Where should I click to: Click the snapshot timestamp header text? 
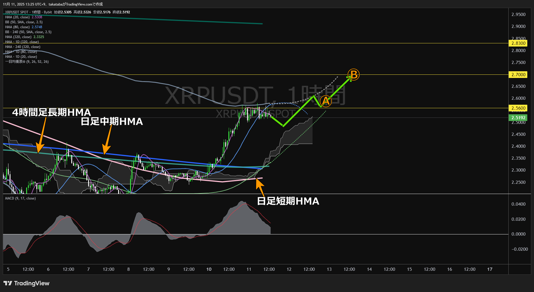(x=53, y=4)
